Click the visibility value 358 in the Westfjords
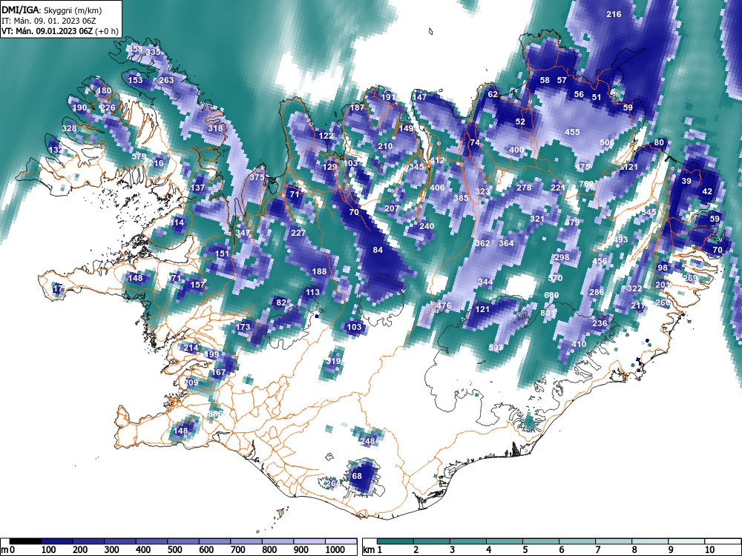 [135, 49]
